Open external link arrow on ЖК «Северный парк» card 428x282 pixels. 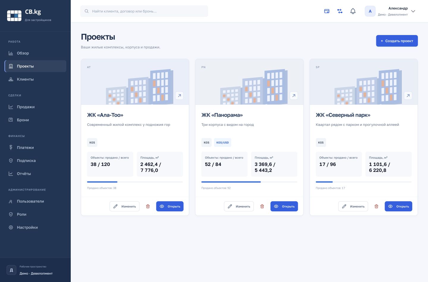408,96
